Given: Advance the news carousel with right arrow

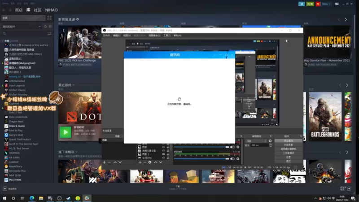Looking at the screenshot, I should pyautogui.click(x=346, y=20).
